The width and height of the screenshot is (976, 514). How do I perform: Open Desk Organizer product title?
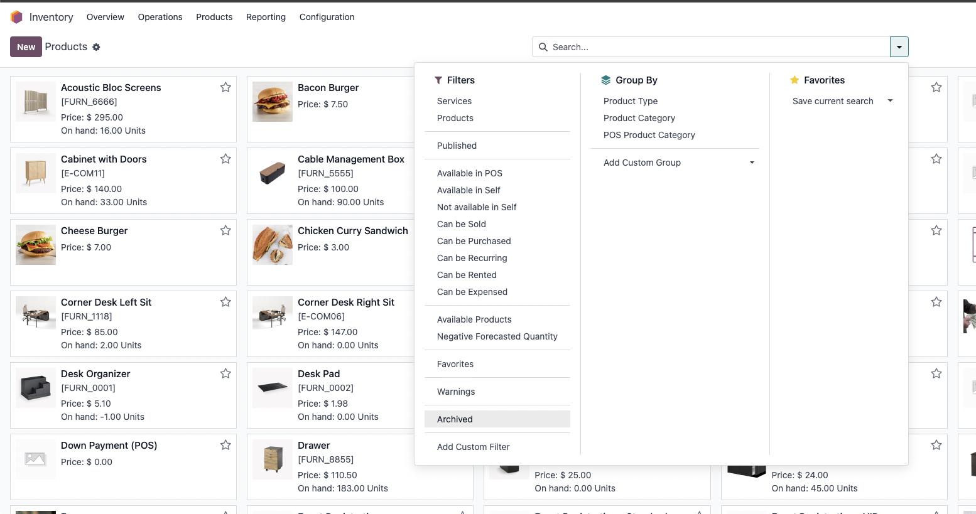click(x=95, y=374)
